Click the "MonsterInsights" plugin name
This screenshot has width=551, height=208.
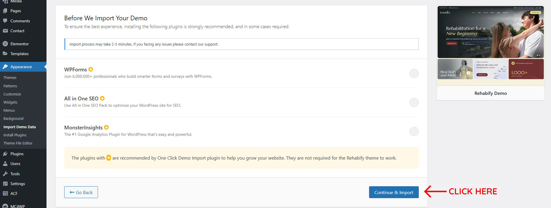[x=83, y=127]
